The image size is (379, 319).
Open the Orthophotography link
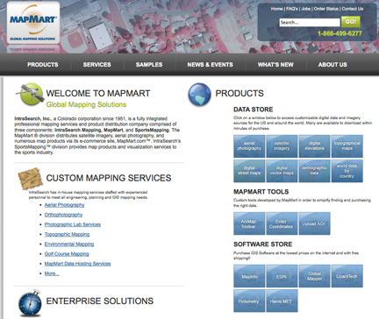pos(63,215)
